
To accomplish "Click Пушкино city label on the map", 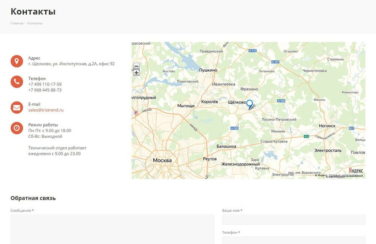I will (208, 70).
